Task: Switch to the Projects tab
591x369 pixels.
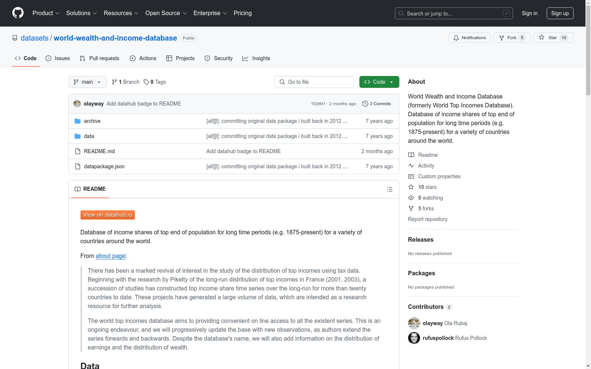Action: [180, 58]
